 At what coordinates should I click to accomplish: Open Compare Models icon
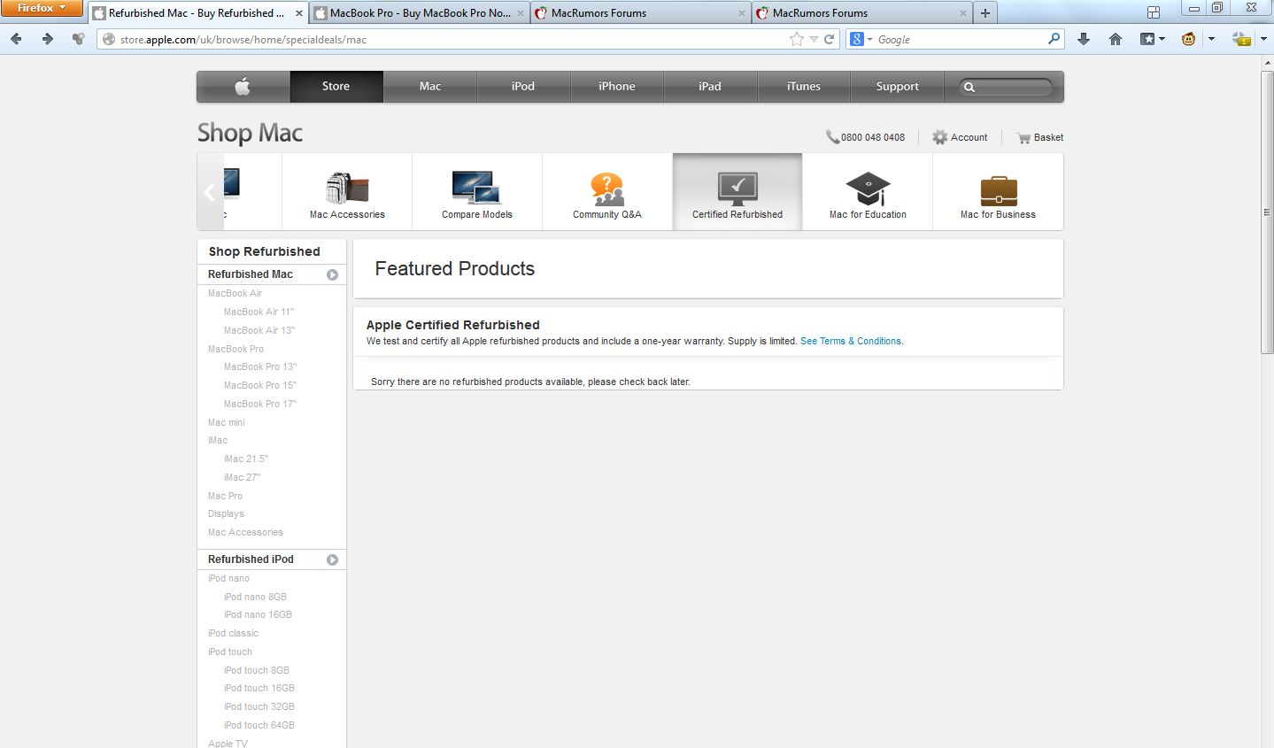(x=476, y=187)
